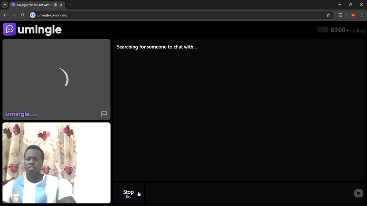Open the Chrome profile avatar
The width and height of the screenshot is (367, 206).
coord(353,15)
